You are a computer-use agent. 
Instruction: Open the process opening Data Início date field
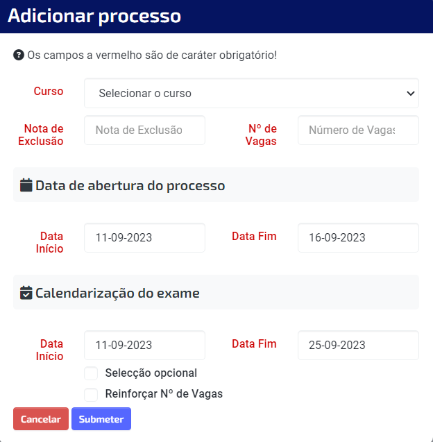[x=144, y=237]
